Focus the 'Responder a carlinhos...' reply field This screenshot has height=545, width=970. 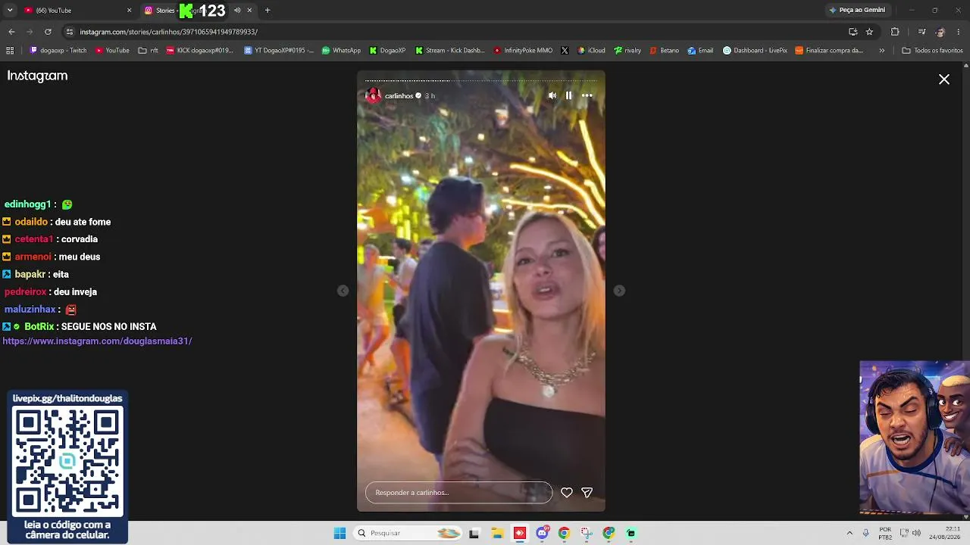point(458,493)
